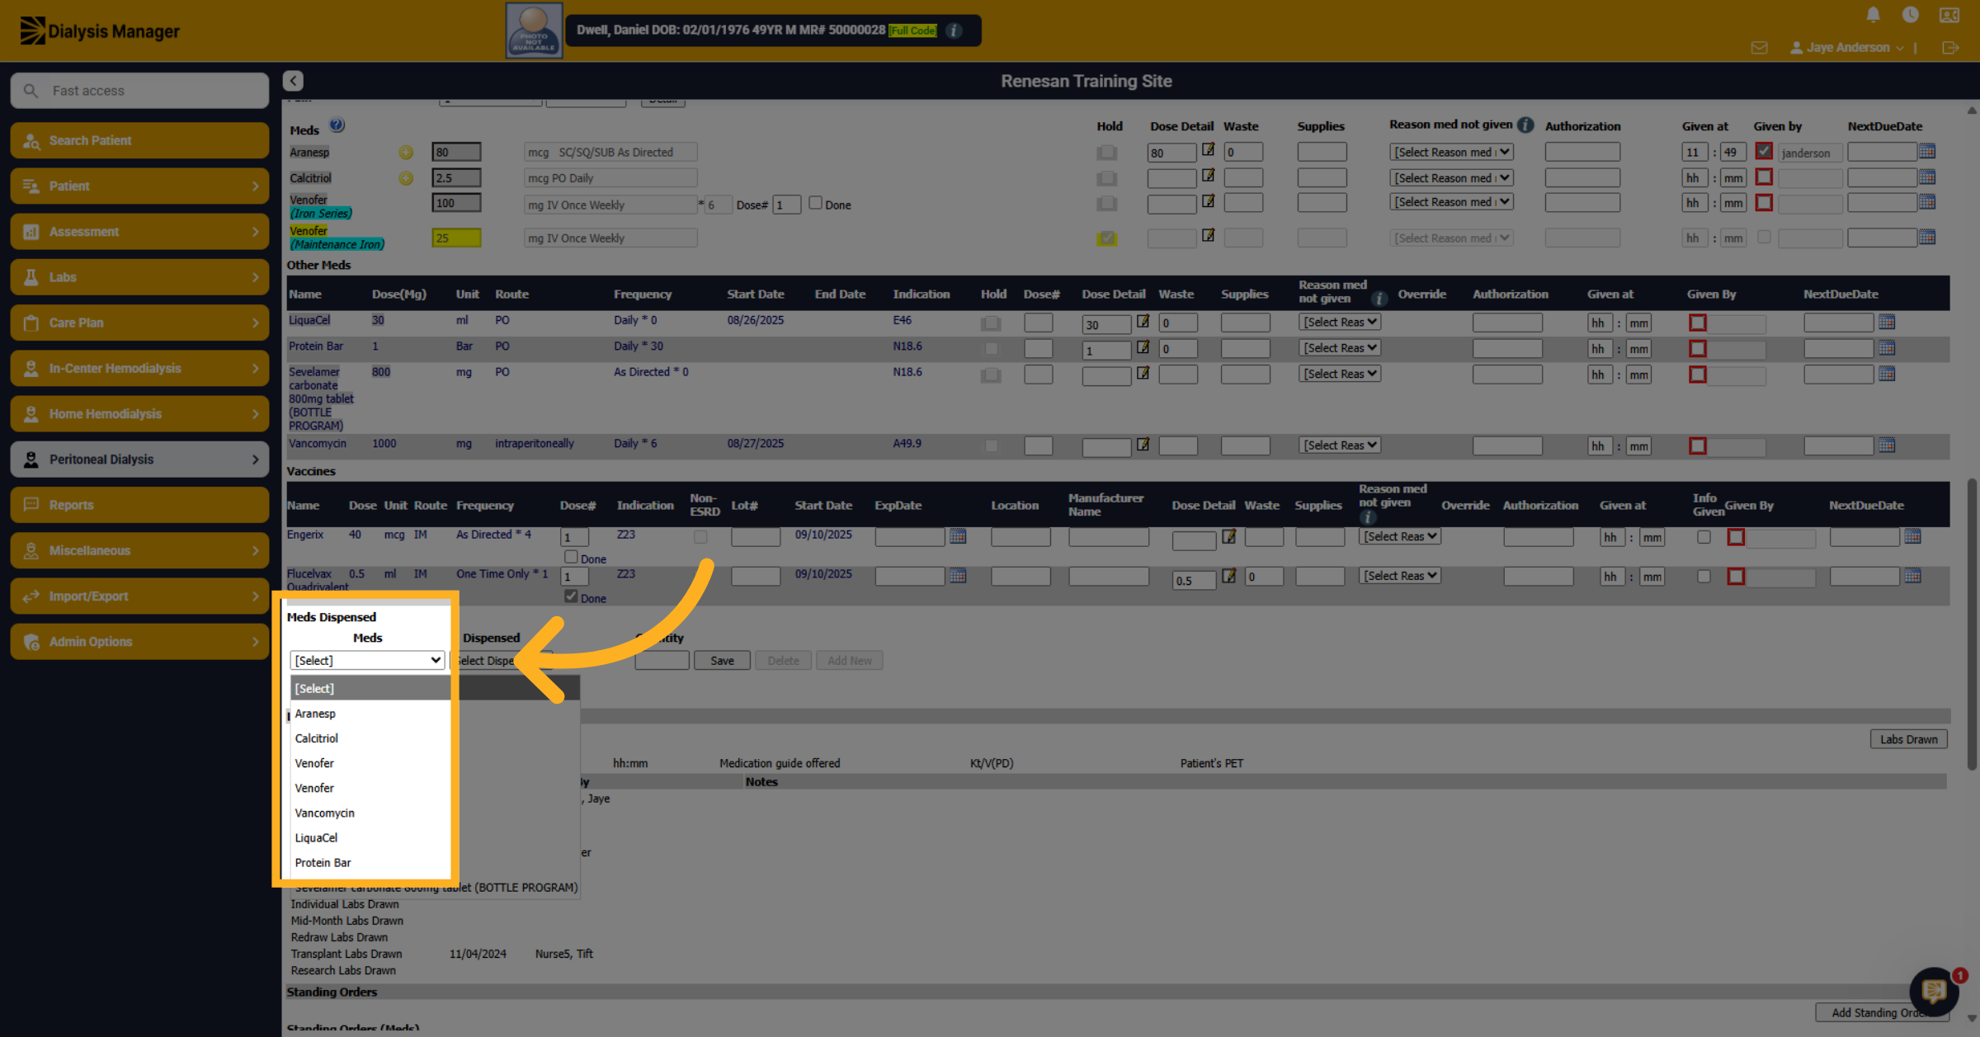Open the chat support bubble icon
This screenshot has height=1037, width=1980.
1934,991
